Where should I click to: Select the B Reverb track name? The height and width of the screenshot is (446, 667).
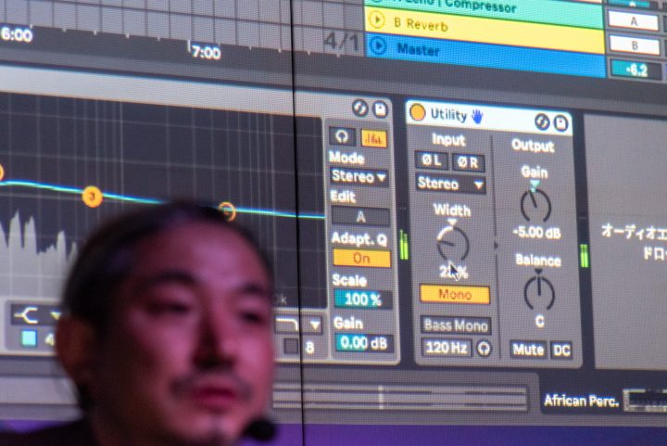422,25
